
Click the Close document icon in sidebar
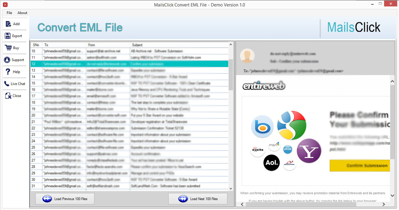8,96
